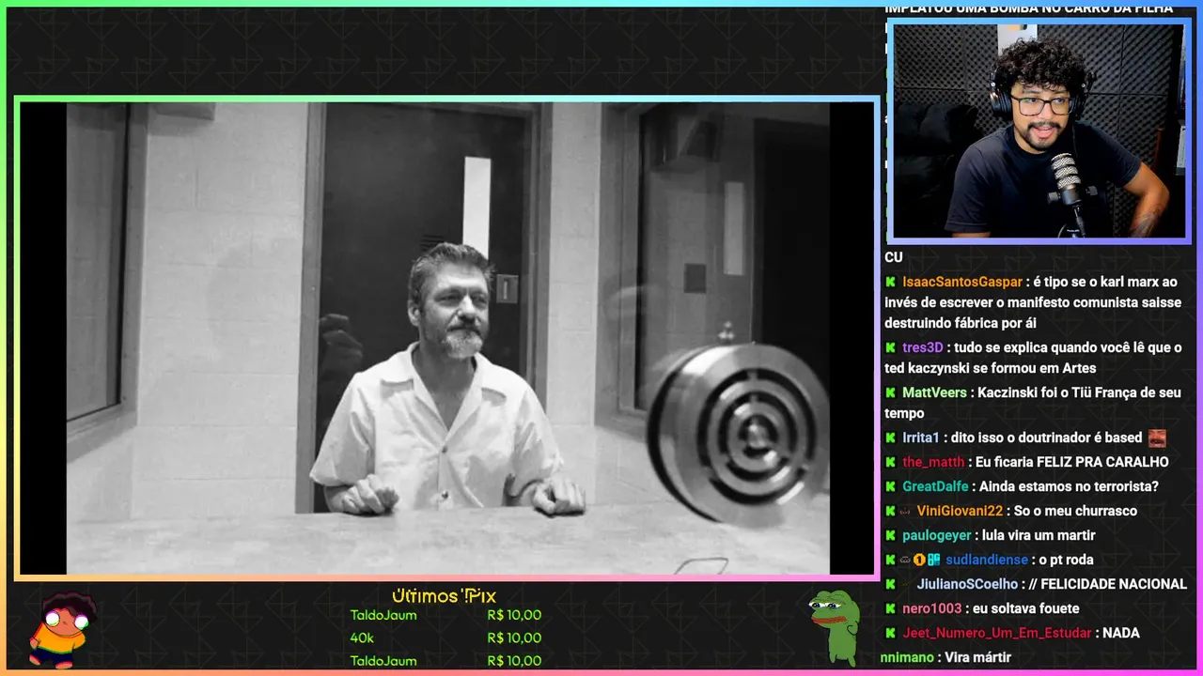
Task: Click the Kick badge on VinIGiovani22's row
Action: [x=890, y=511]
